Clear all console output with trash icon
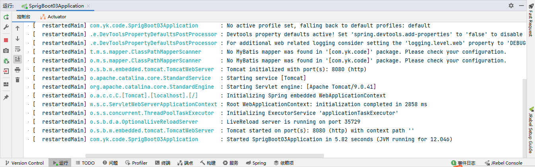The height and width of the screenshot is (167, 535). [x=18, y=80]
